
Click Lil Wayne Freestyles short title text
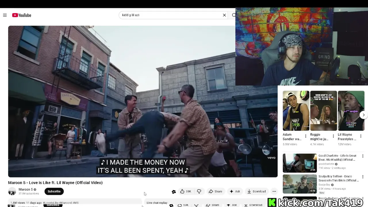pos(347,137)
